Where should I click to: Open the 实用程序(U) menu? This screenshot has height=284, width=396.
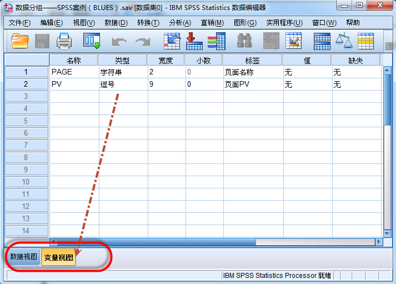[284, 23]
